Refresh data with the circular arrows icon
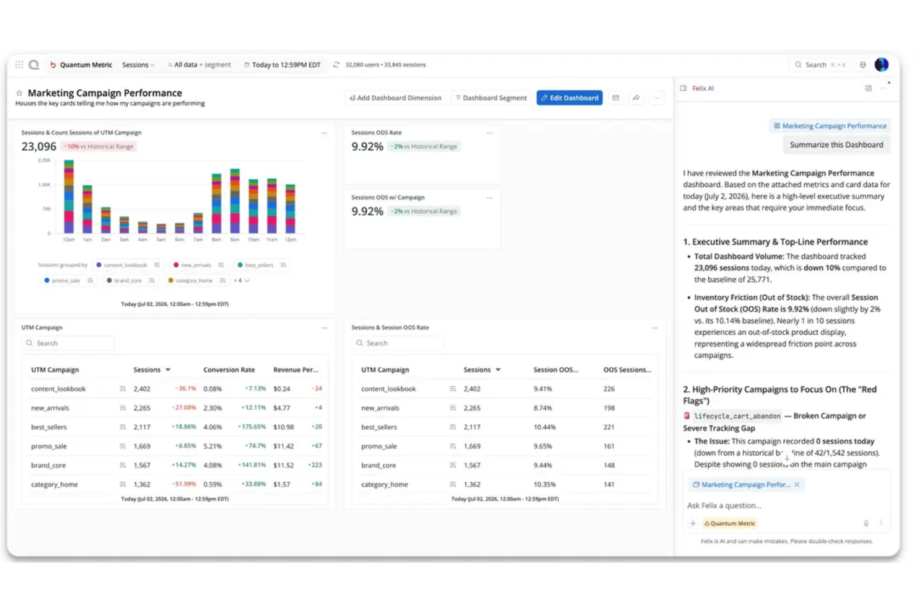This screenshot has height=612, width=917. click(x=336, y=64)
